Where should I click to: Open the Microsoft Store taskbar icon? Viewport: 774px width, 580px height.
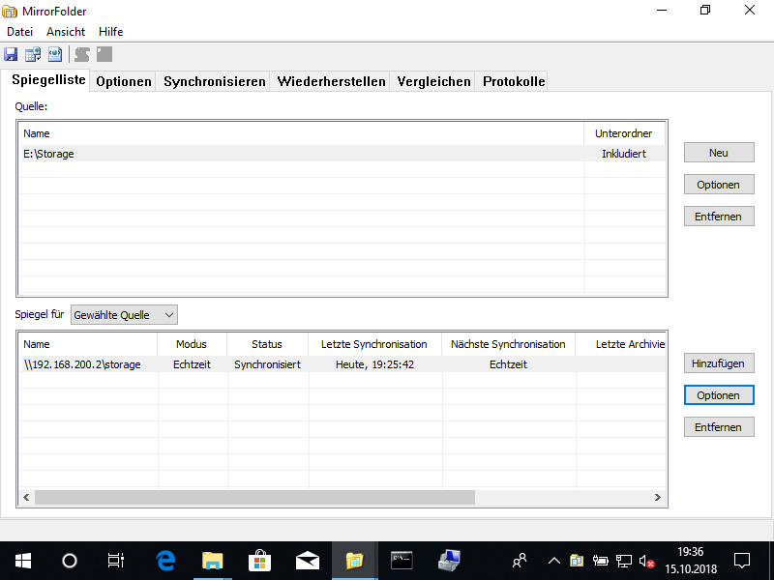259,560
